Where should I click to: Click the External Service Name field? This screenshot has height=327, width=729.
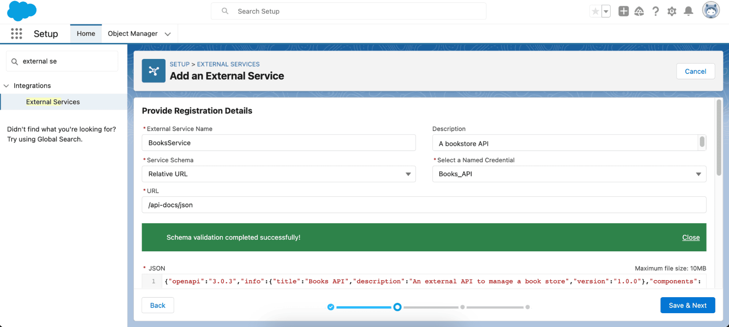pos(279,143)
